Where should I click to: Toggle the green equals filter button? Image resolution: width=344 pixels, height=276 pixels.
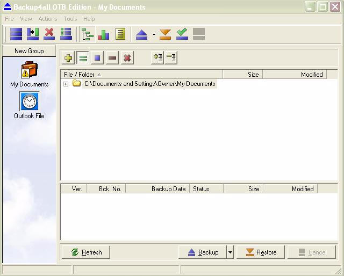pos(83,58)
